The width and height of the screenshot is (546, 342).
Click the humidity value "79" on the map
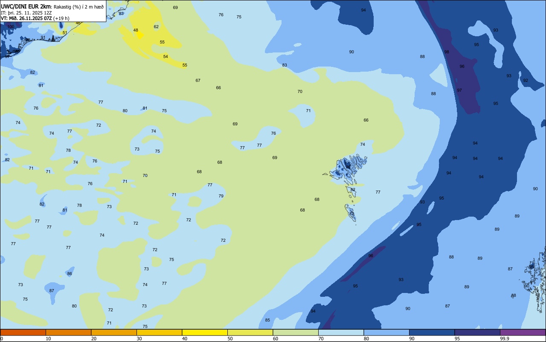click(221, 196)
